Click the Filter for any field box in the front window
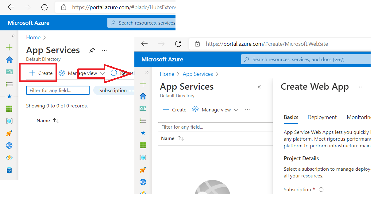Image resolution: width=374 pixels, height=198 pixels. pyautogui.click(x=215, y=127)
